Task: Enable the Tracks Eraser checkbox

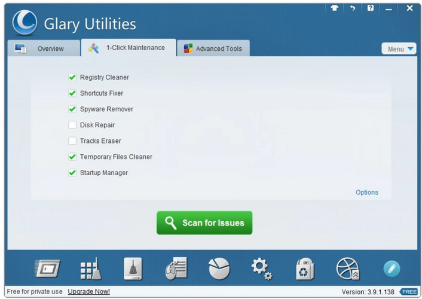Action: pyautogui.click(x=72, y=141)
